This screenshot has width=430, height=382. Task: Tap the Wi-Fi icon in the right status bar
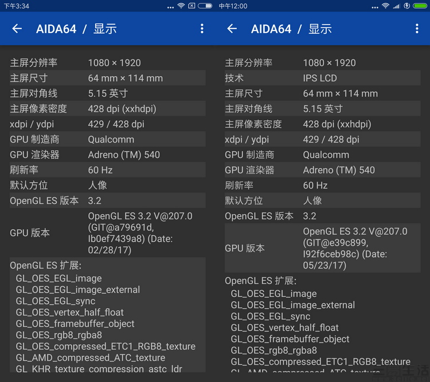click(386, 6)
